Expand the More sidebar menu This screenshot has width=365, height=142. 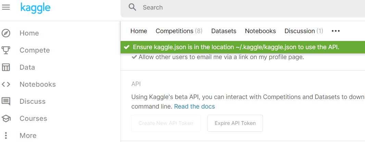click(6, 136)
